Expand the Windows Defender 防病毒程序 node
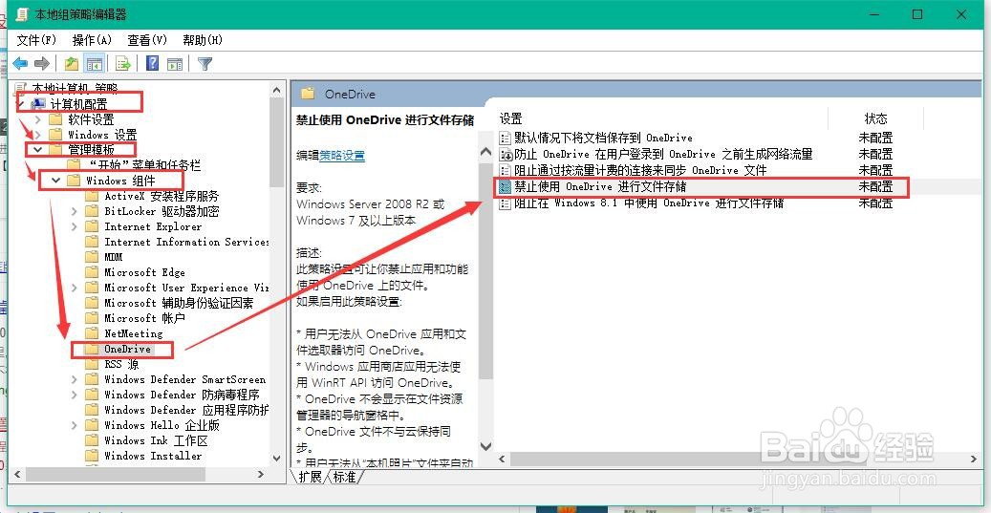The width and height of the screenshot is (991, 513). (75, 395)
